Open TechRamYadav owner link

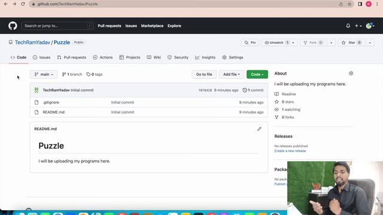point(32,42)
